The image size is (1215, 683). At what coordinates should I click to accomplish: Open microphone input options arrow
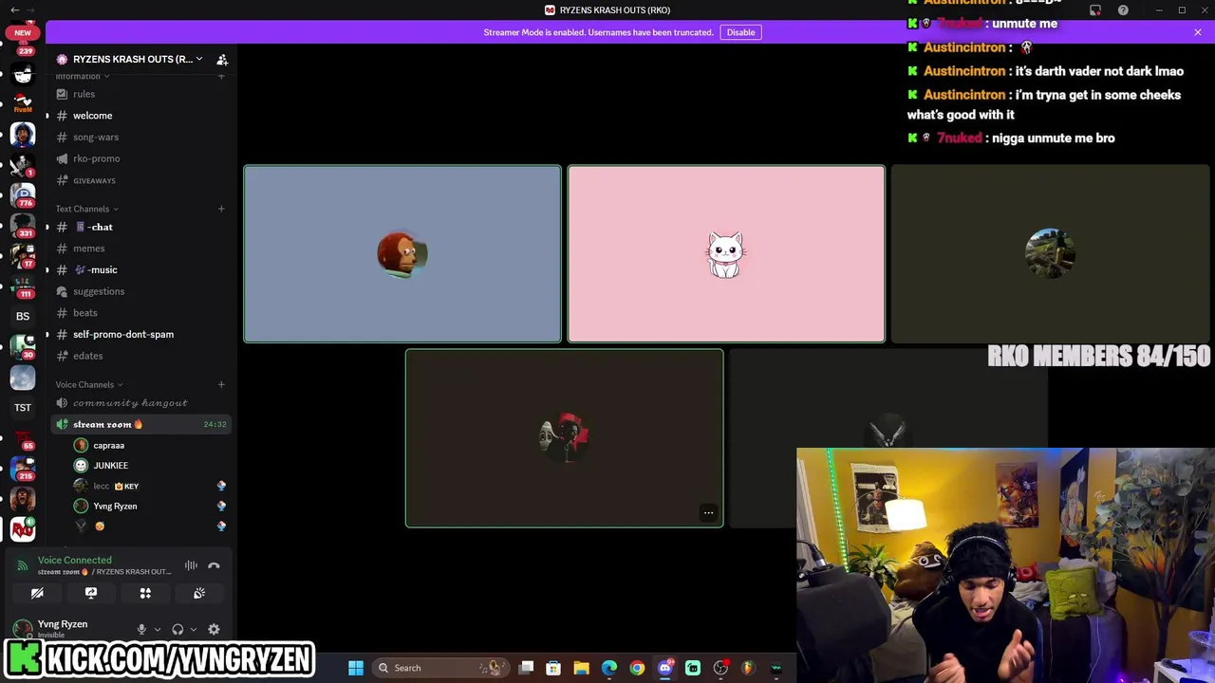point(157,629)
